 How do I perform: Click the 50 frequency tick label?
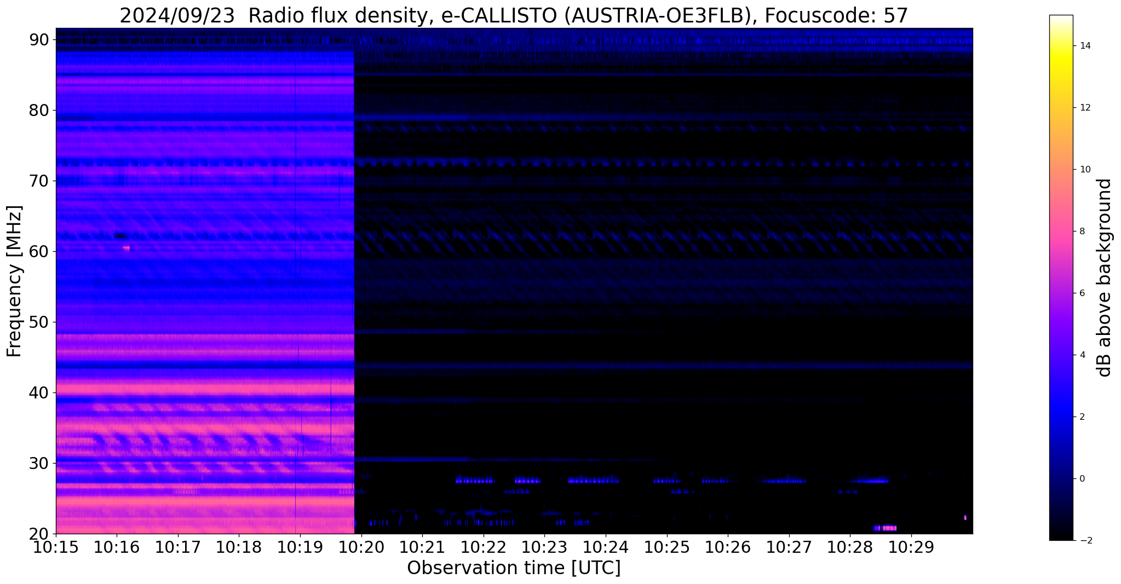pyautogui.click(x=39, y=322)
